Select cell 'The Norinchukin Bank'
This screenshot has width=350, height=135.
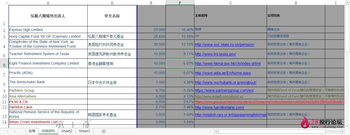(48, 82)
